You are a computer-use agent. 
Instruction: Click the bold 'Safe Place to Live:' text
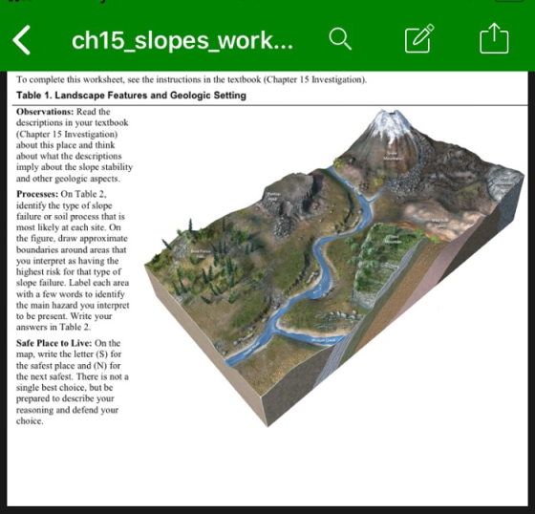pos(53,343)
